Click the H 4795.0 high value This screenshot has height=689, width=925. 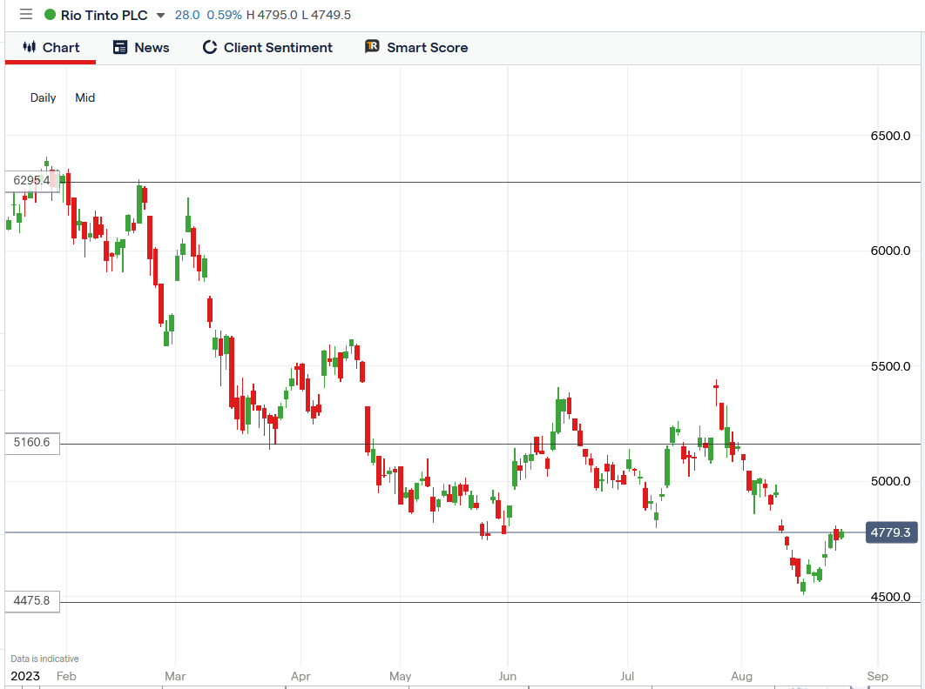272,16
